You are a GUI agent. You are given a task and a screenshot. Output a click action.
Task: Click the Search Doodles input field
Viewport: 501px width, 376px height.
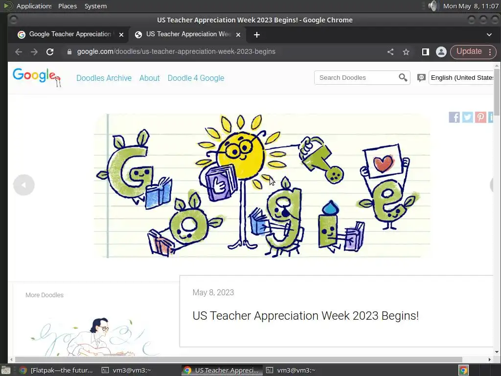click(356, 78)
